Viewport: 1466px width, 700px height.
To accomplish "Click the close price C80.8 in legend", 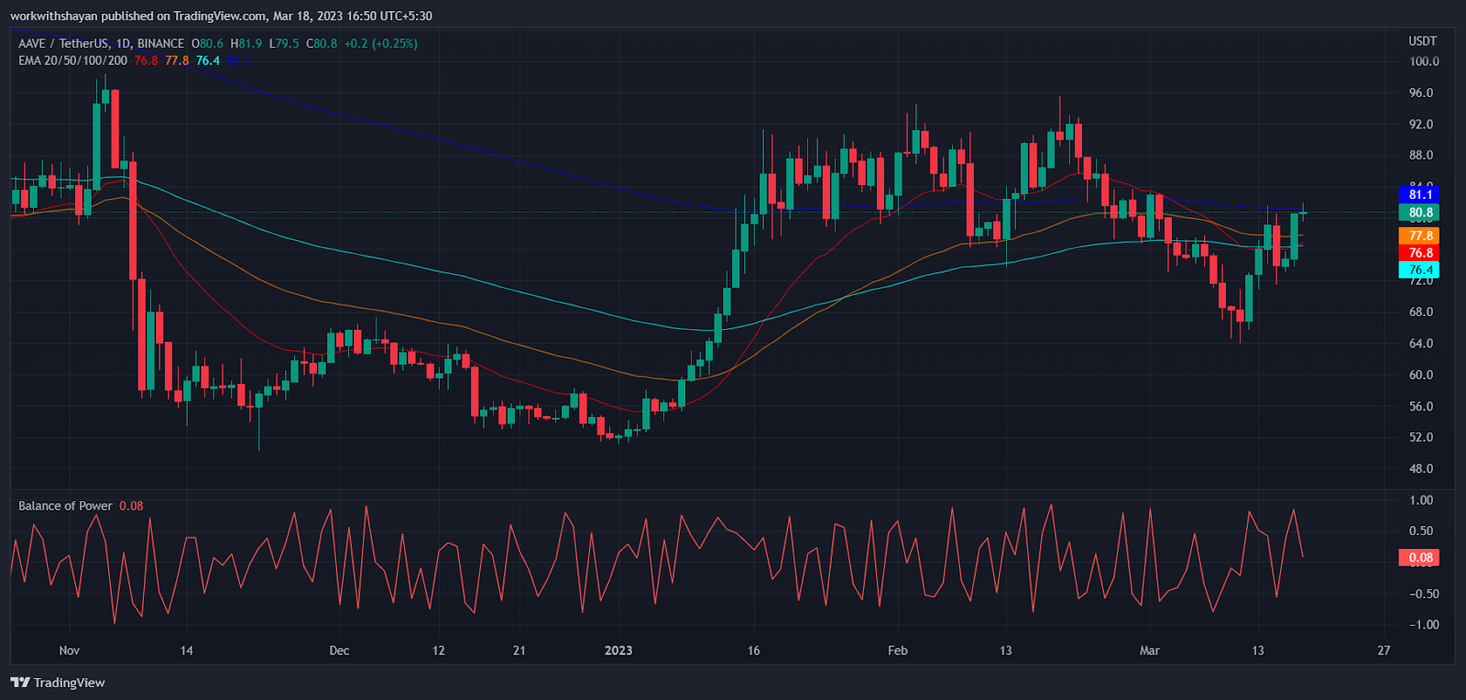I will [x=322, y=43].
